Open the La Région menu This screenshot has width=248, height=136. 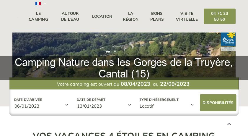(x=130, y=16)
